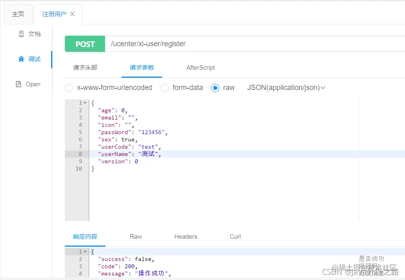Collapse the response JSON fold arrow at line 1
The image size is (405, 280).
pos(85,252)
